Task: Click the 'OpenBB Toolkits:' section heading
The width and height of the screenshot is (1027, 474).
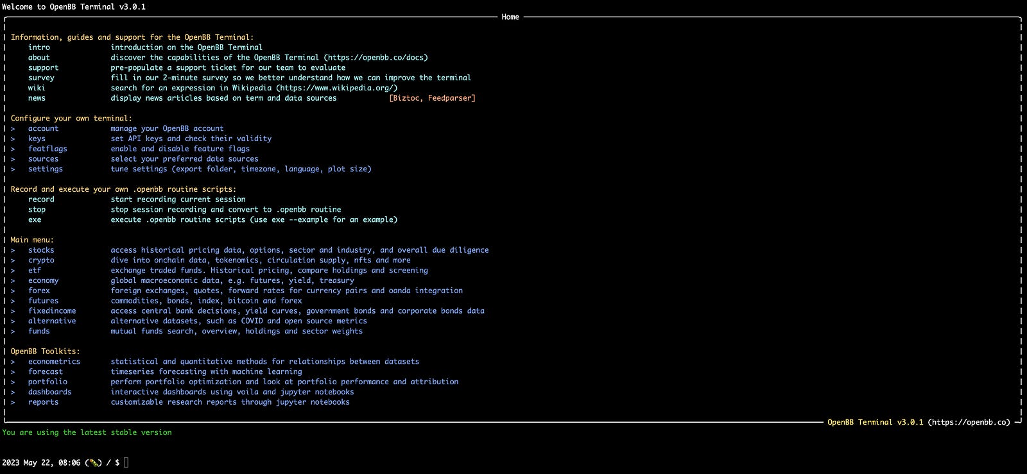Action: pyautogui.click(x=45, y=351)
